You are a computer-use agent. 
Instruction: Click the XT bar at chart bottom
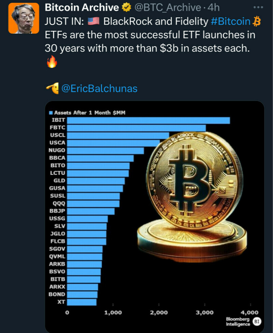82,302
